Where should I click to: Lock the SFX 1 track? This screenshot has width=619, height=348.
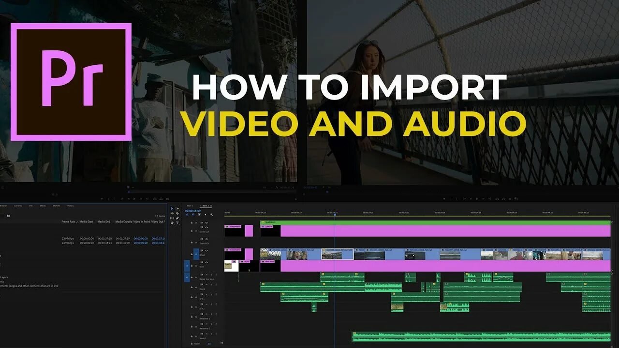click(x=192, y=297)
